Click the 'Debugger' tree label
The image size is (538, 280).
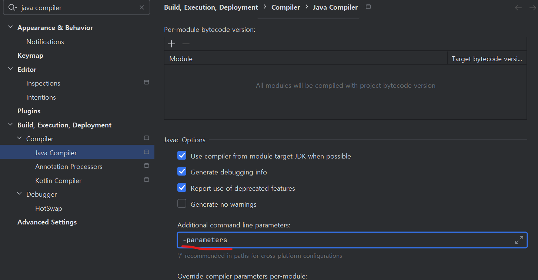click(x=41, y=194)
